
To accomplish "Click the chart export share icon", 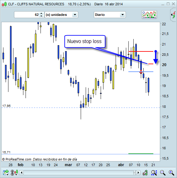I will (6, 173).
